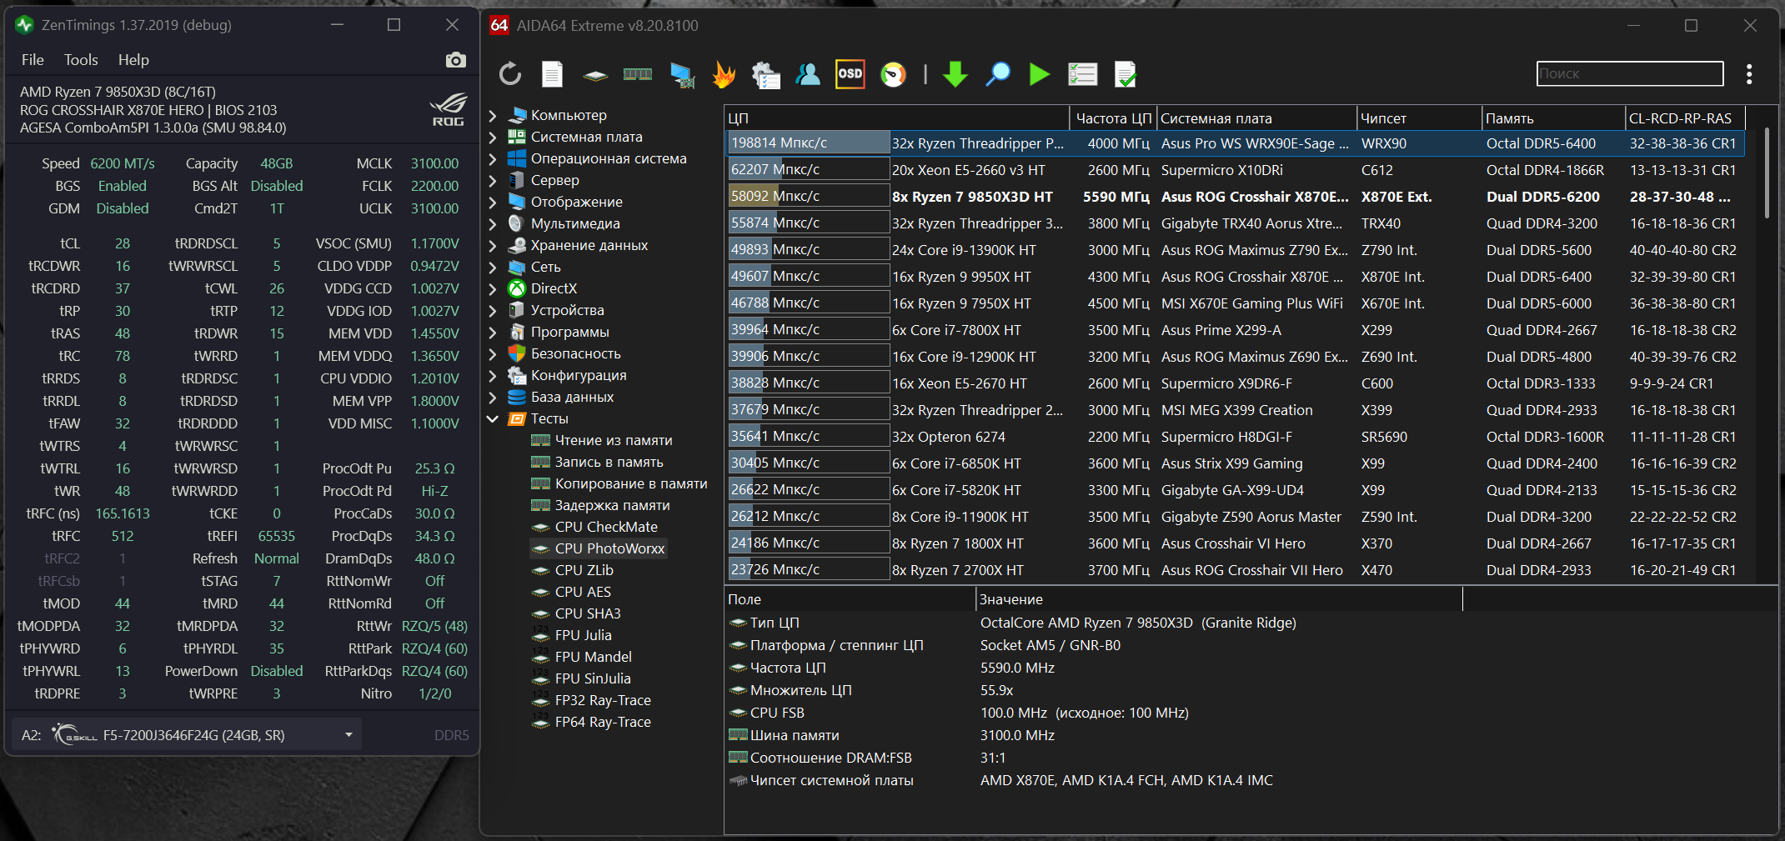
Task: Click the monitor and card toolbar icon
Action: click(682, 75)
